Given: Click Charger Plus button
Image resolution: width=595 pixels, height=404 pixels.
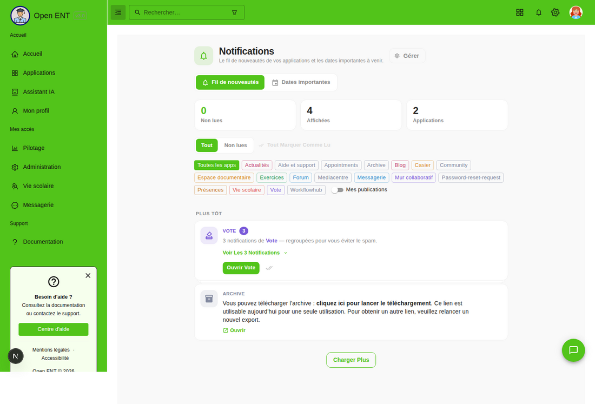Looking at the screenshot, I should tap(351, 360).
